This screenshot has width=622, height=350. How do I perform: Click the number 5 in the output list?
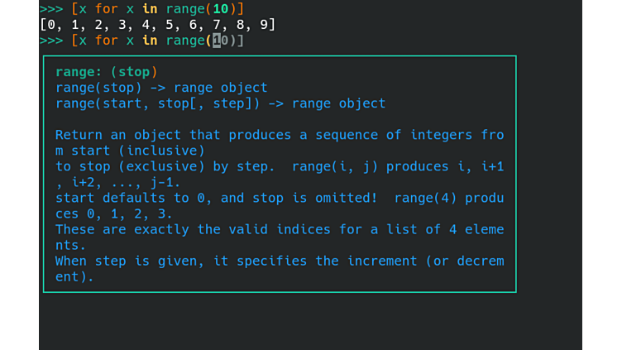(170, 25)
